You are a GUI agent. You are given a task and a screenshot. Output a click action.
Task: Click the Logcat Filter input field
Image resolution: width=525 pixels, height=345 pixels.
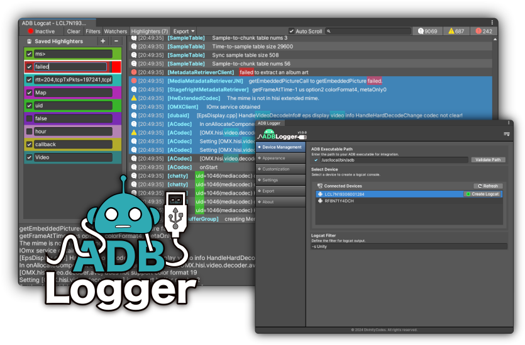(409, 246)
